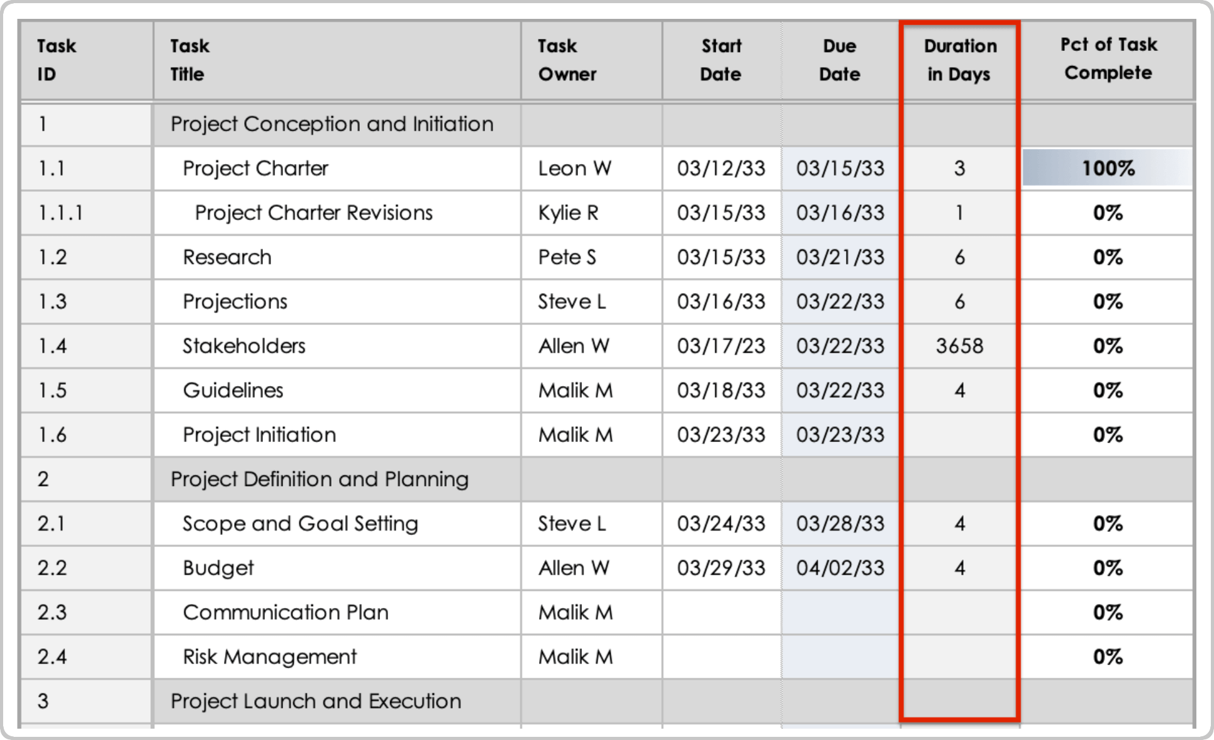Viewport: 1214px width, 740px height.
Task: Click the Project Launch and Execution section row
Action: [315, 700]
